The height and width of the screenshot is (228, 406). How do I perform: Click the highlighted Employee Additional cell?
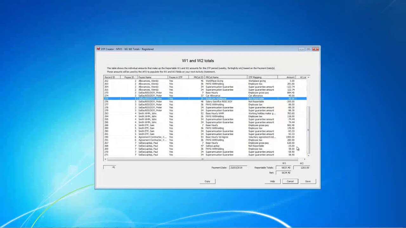(x=216, y=98)
